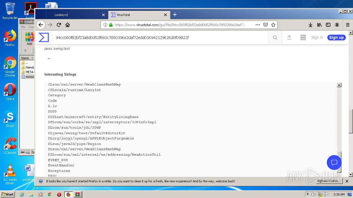Viewport: 353px width, 198px height.
Task: Click the VirusTotal upload file icon
Action: pyautogui.click(x=289, y=37)
